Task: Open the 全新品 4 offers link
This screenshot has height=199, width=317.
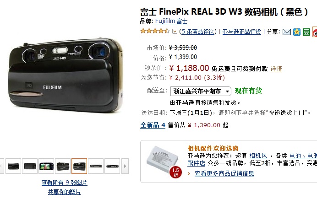Action: tap(153, 125)
